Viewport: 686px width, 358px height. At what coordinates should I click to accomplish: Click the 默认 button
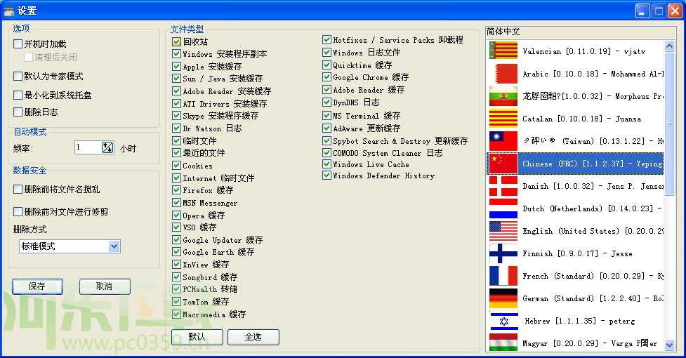click(x=197, y=336)
